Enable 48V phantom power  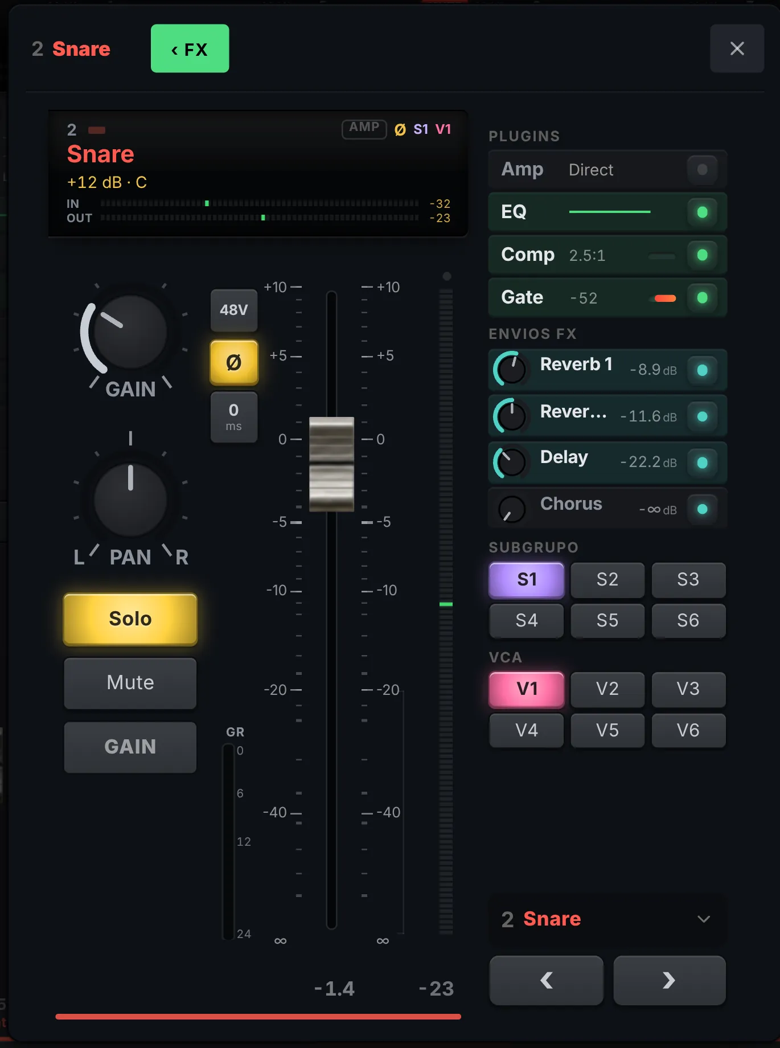(234, 310)
